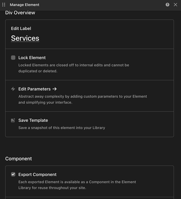Click the drag handle dots icon
The width and height of the screenshot is (181, 199).
click(x=4, y=5)
